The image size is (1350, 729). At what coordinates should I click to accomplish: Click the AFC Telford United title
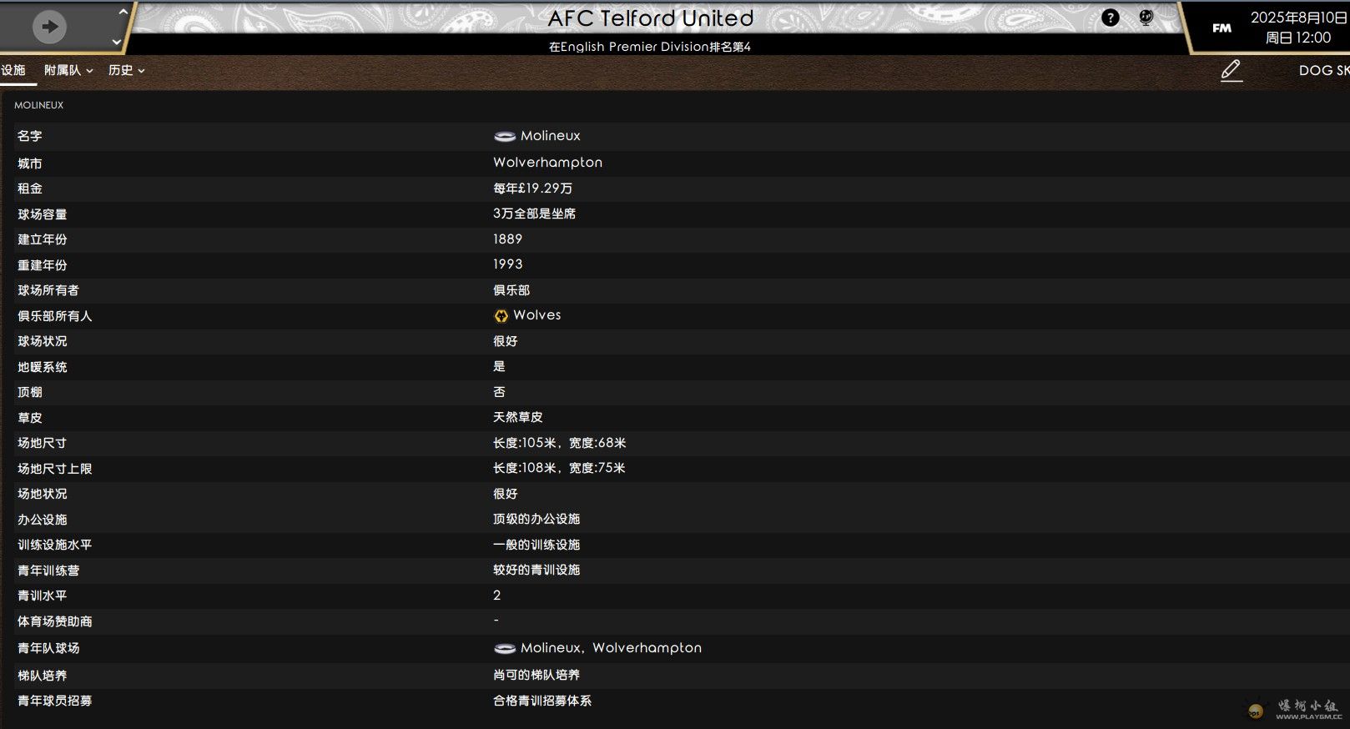coord(651,18)
